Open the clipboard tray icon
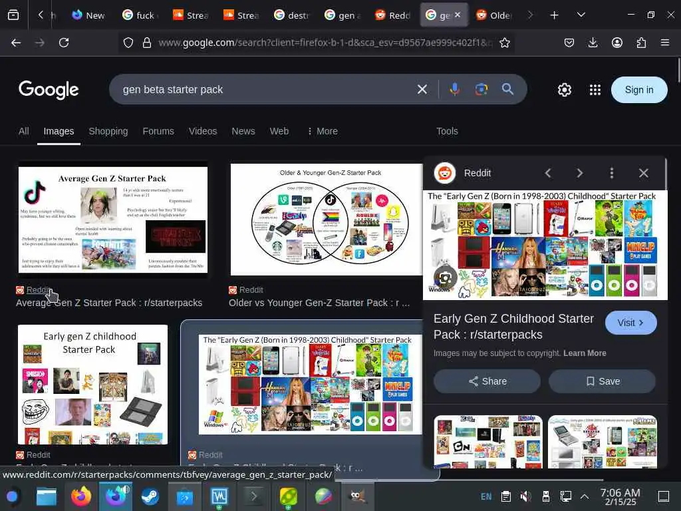Screen dimensions: 681x511 (505, 496)
